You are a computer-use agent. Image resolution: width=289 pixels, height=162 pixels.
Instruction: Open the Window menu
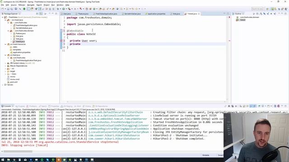click(x=60, y=5)
